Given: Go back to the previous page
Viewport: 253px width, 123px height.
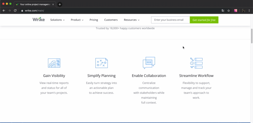Looking at the screenshot, I should (x=4, y=11).
